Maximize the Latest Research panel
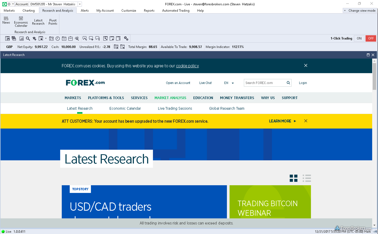The height and width of the screenshot is (234, 378). 368,55
